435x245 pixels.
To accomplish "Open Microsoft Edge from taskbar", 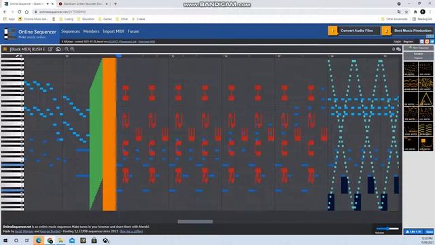I will 39,240.
